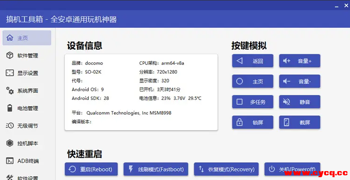Click the 代号： label
This screenshot has width=350, height=180.
77,81
